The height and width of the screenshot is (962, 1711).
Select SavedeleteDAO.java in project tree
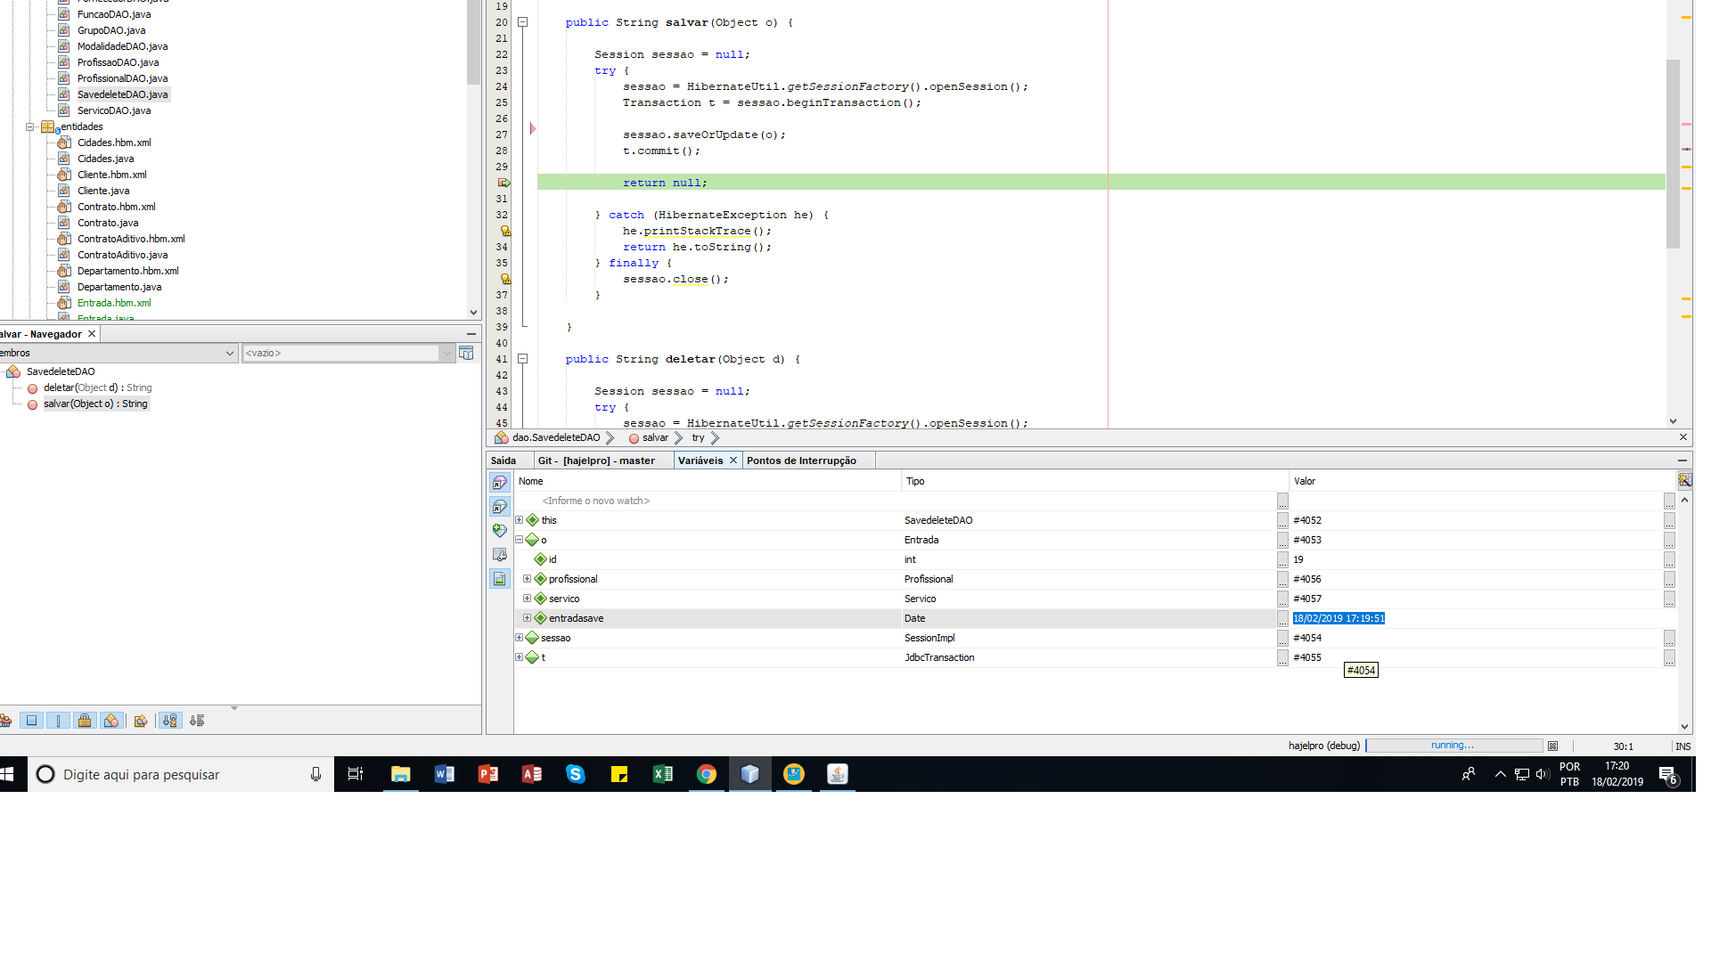point(122,94)
